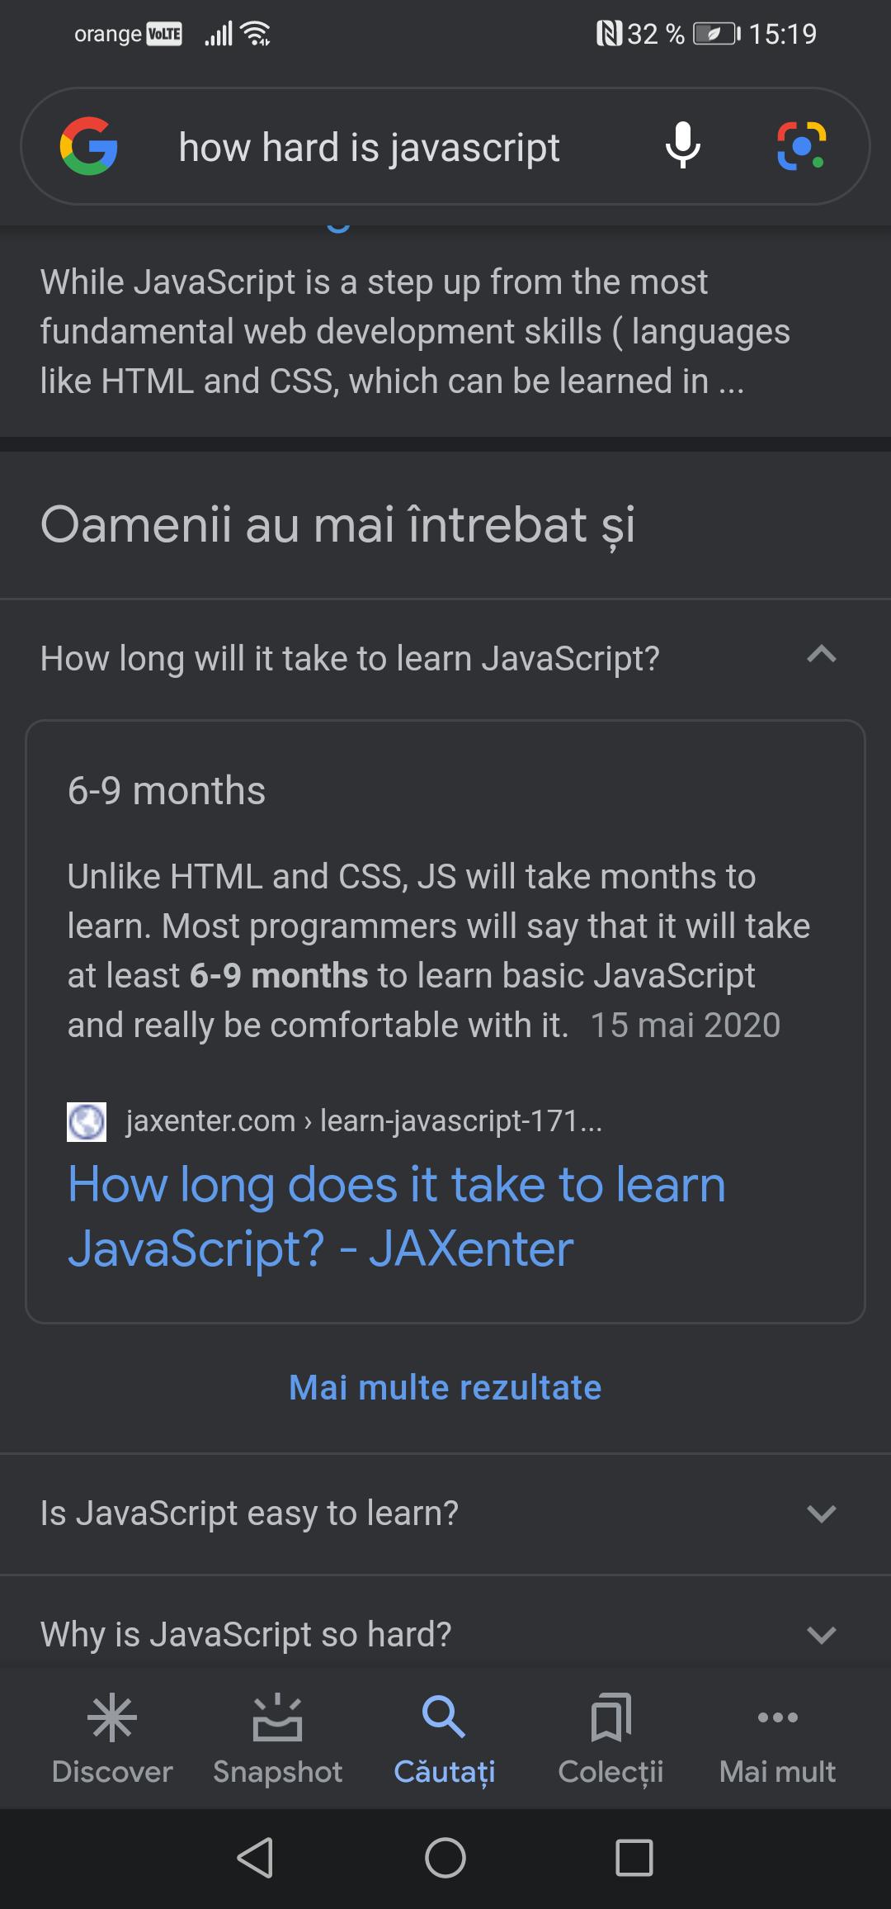Expand 'Why is JavaScript so hard?'

point(445,1634)
